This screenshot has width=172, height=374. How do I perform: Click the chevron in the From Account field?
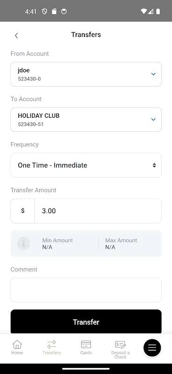153,74
